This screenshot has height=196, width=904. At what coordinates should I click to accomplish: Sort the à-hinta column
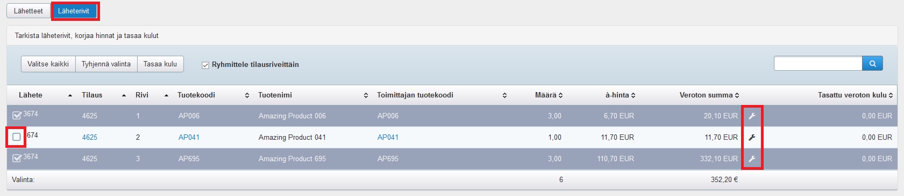[x=633, y=95]
